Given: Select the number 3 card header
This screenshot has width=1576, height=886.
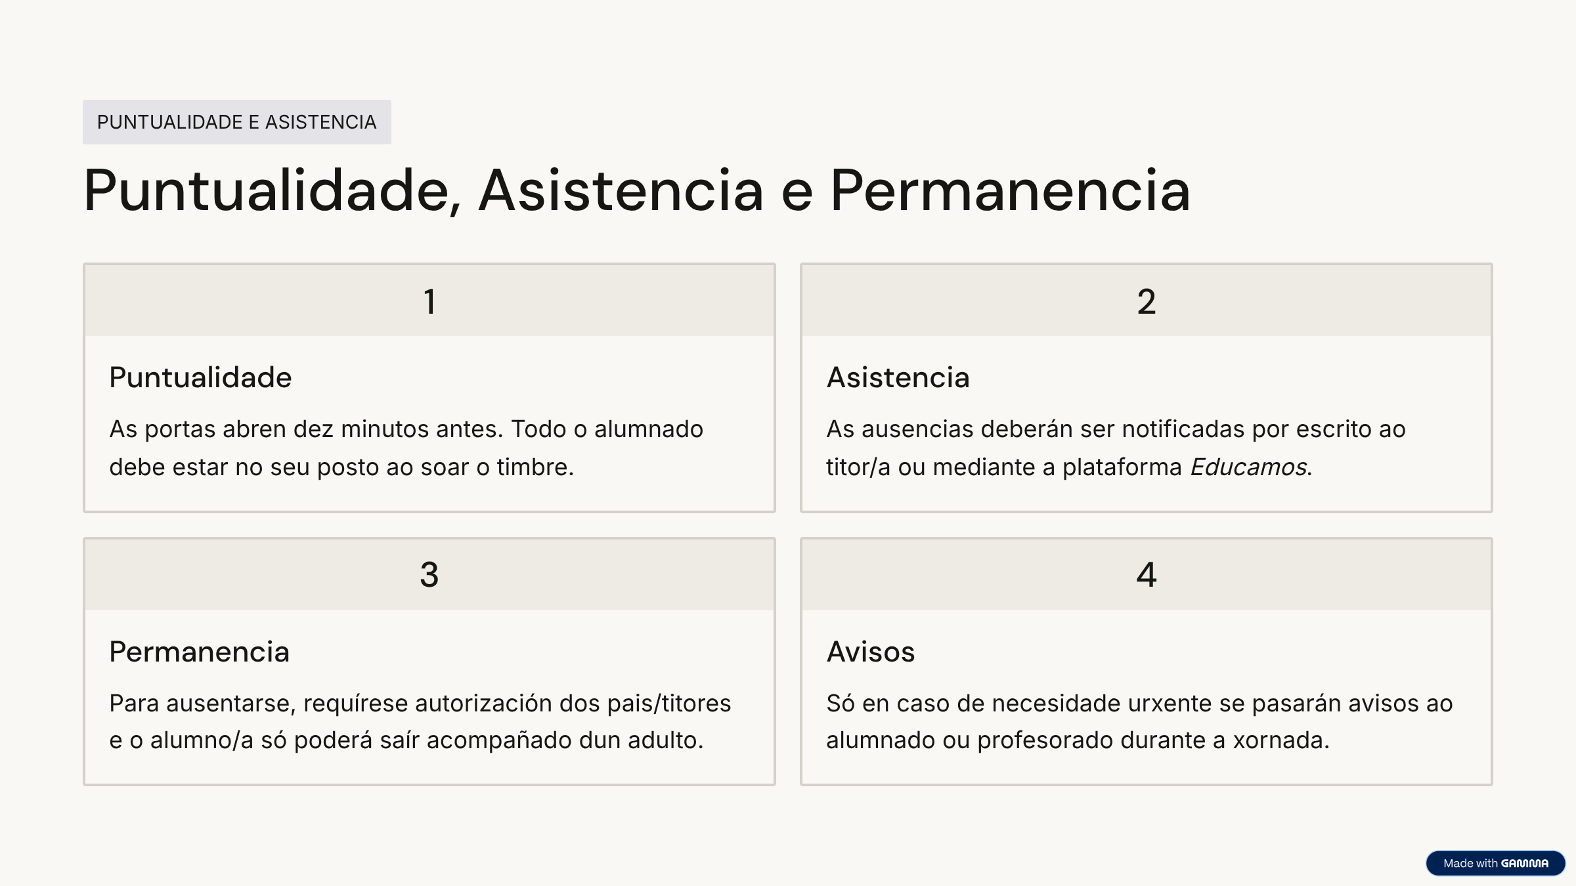Looking at the screenshot, I should point(429,574).
